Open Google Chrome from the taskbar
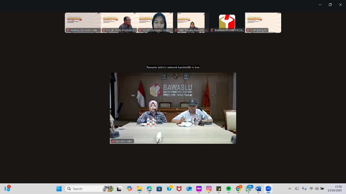This screenshot has width=346, height=194. pos(238,189)
